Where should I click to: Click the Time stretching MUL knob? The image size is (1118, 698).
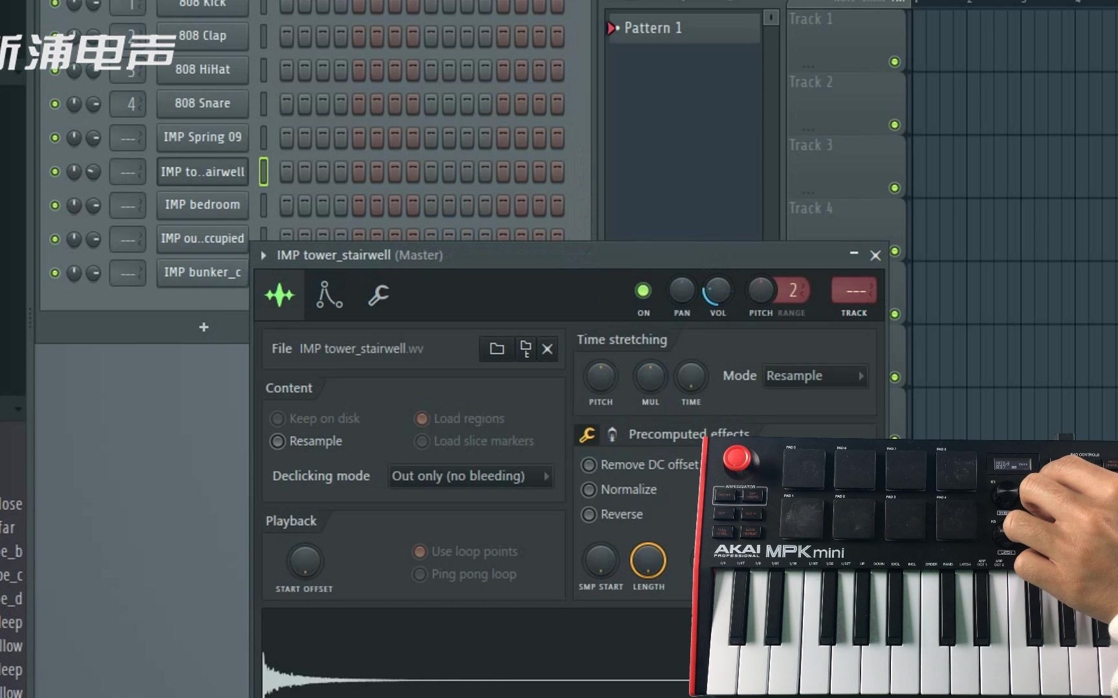(x=650, y=377)
